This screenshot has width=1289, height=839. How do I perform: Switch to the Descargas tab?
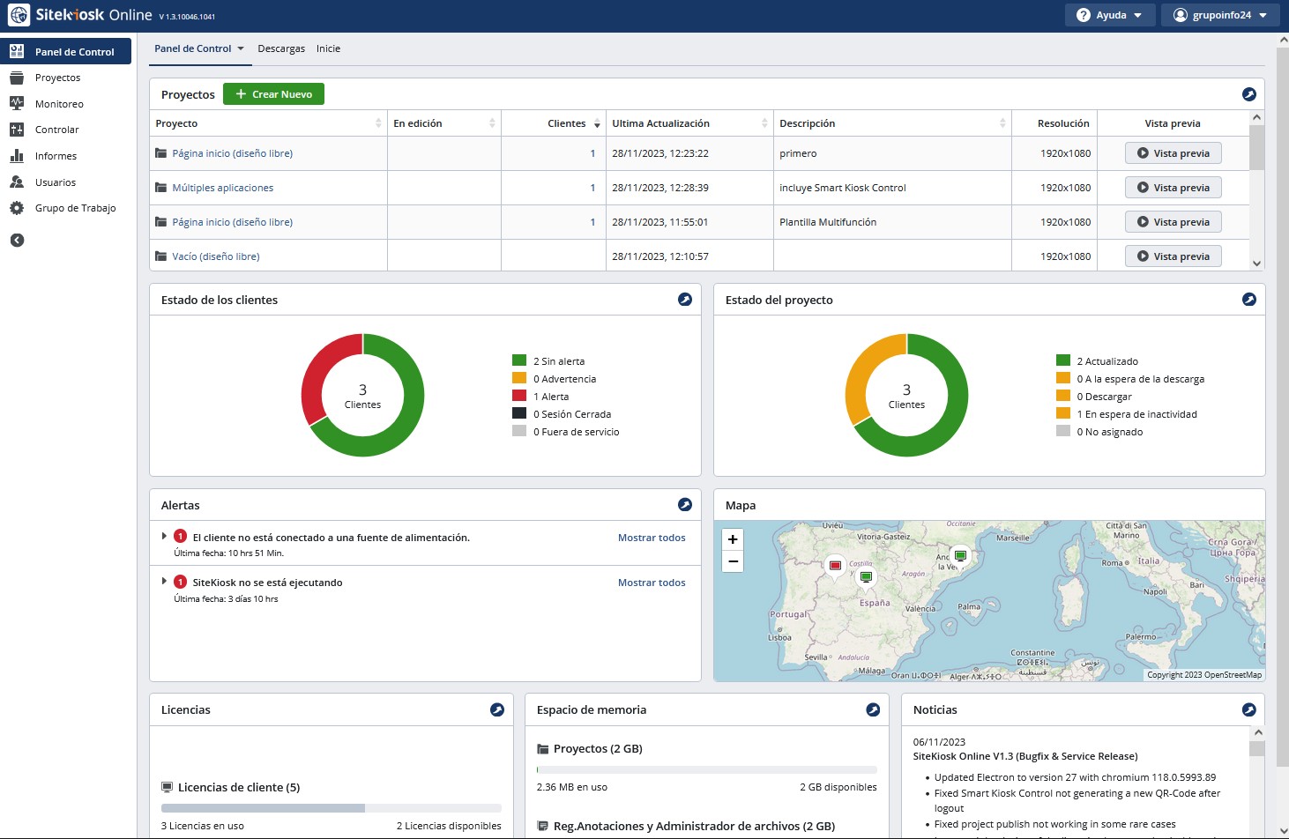coord(281,48)
